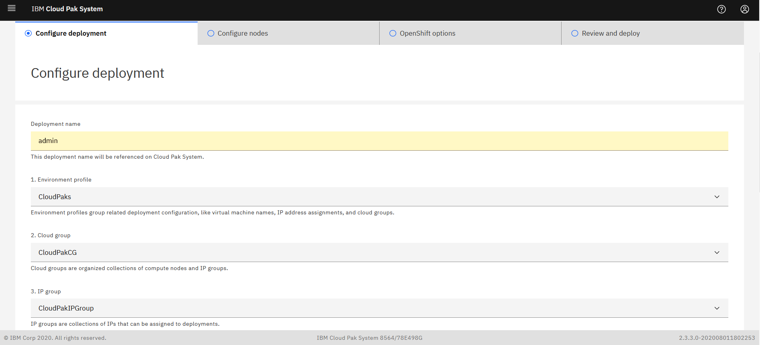Click the IP groups description text
This screenshot has width=760, height=345.
point(125,324)
